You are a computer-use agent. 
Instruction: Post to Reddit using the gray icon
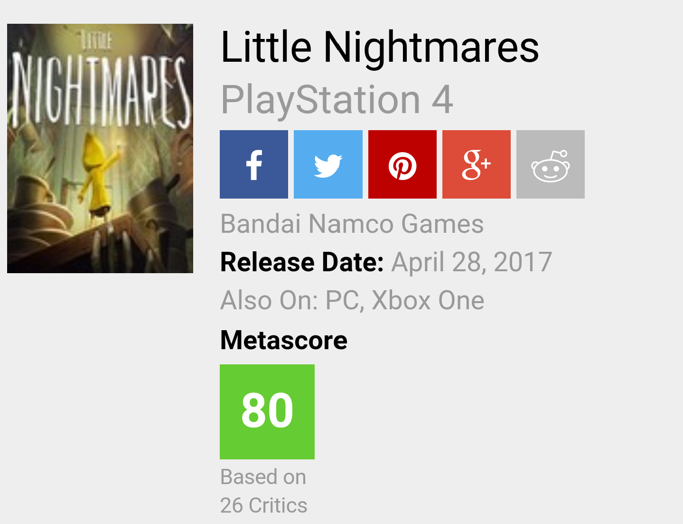551,164
